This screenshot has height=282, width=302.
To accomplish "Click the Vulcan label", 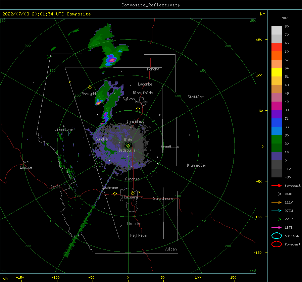I will tap(171, 249).
